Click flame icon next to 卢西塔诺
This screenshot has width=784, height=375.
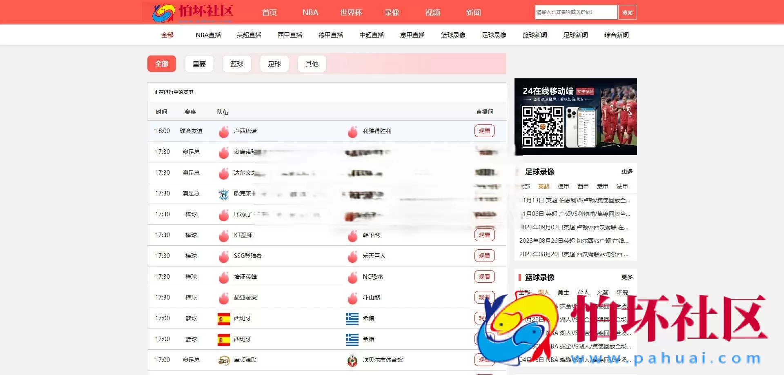223,131
